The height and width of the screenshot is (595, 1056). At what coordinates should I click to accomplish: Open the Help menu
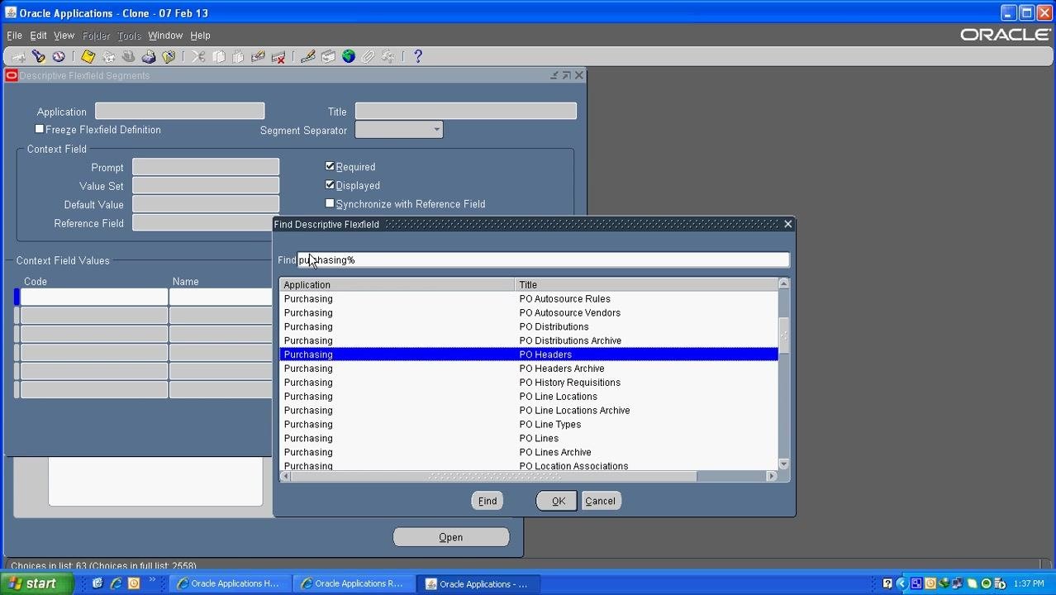pyautogui.click(x=200, y=36)
